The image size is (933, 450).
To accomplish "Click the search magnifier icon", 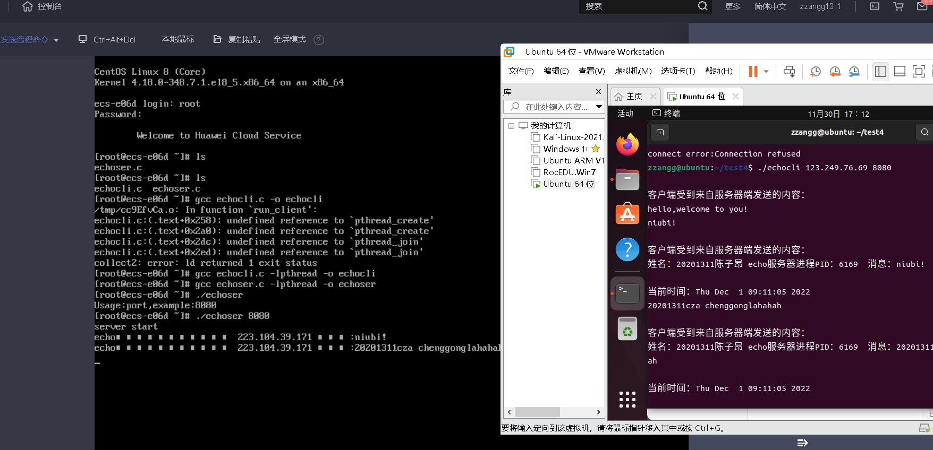I will pos(702,6).
